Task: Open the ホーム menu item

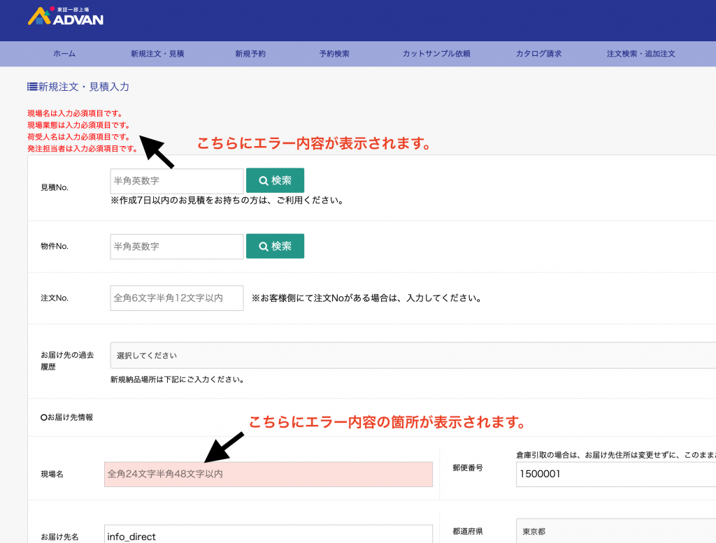Action: point(64,54)
